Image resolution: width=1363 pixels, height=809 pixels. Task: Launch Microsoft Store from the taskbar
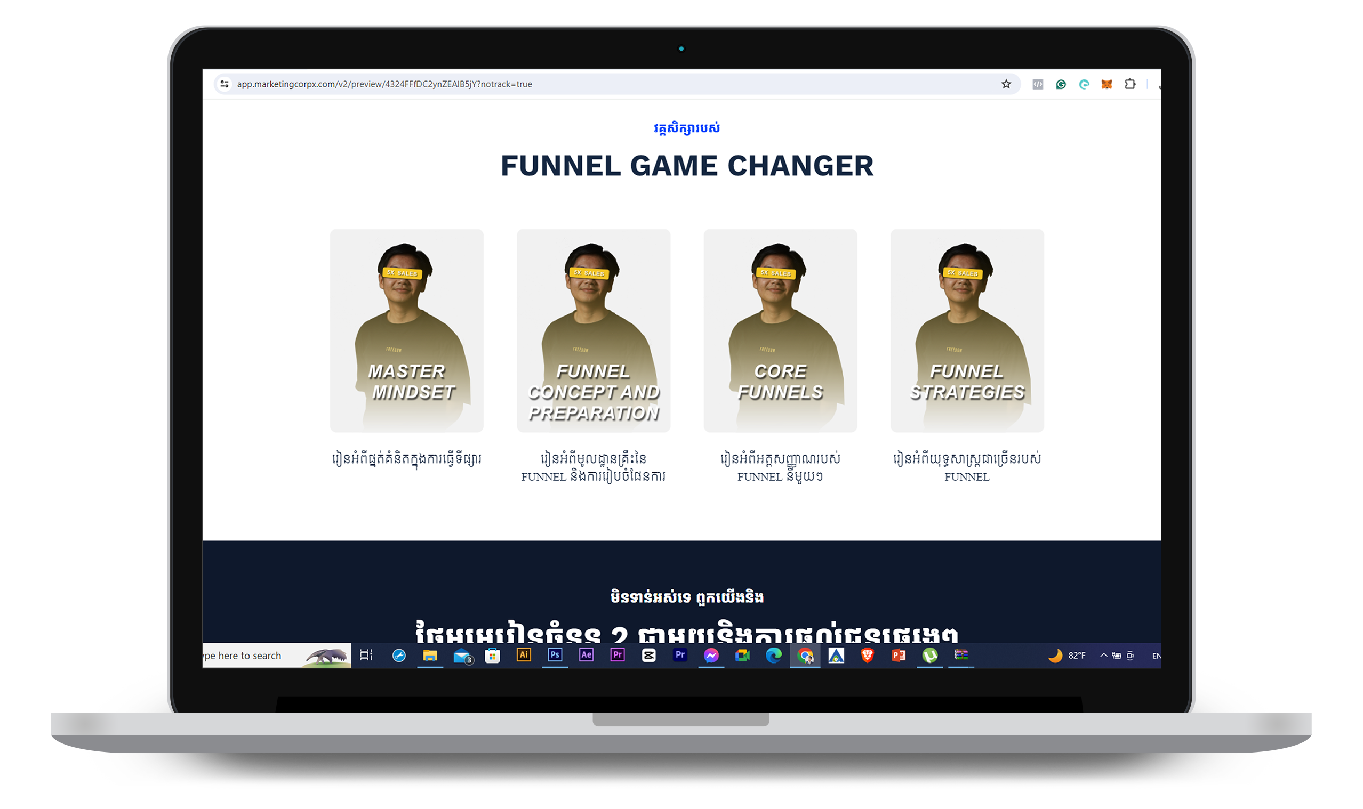click(x=492, y=656)
